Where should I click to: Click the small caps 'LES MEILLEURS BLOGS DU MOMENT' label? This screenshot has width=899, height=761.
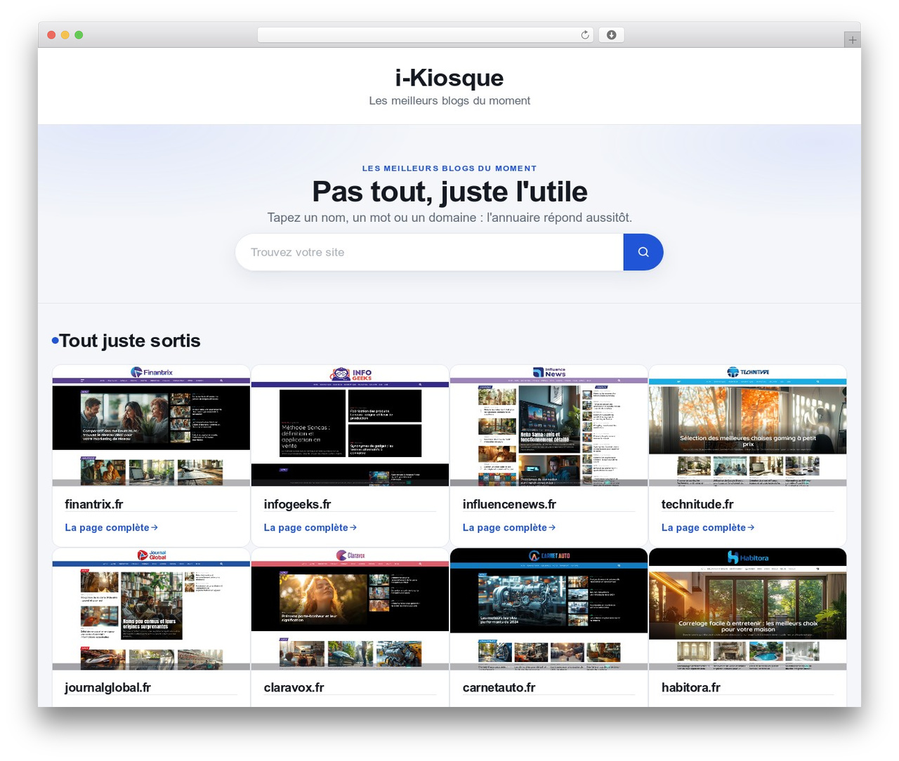(449, 168)
